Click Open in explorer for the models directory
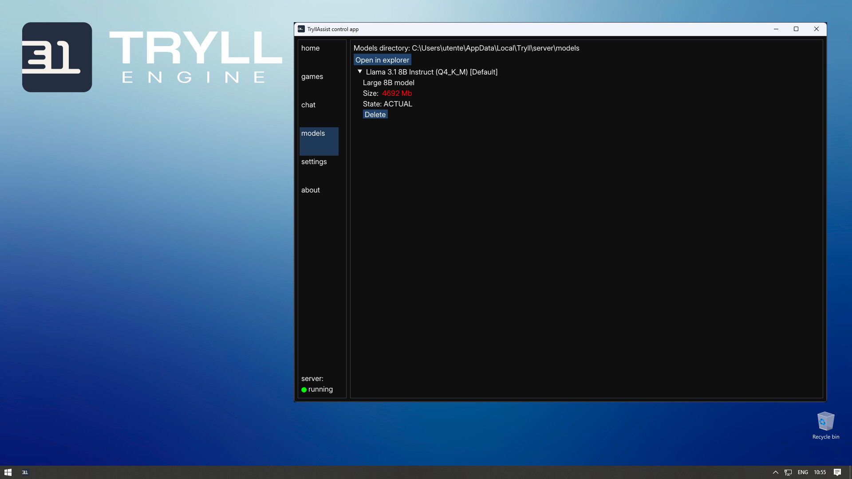Viewport: 852px width, 479px height. click(382, 59)
